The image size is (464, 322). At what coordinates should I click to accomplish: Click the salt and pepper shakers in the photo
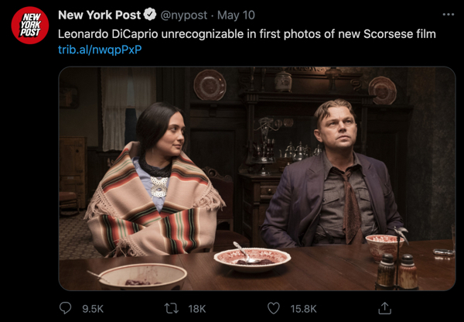[397, 272]
